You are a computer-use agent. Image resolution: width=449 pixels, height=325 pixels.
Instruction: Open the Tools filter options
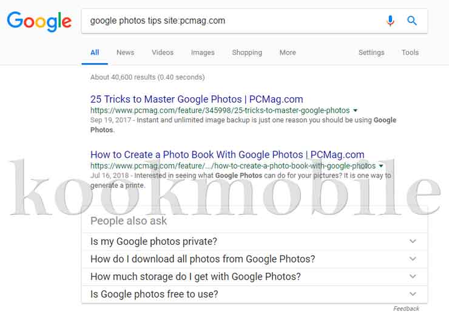tap(410, 52)
